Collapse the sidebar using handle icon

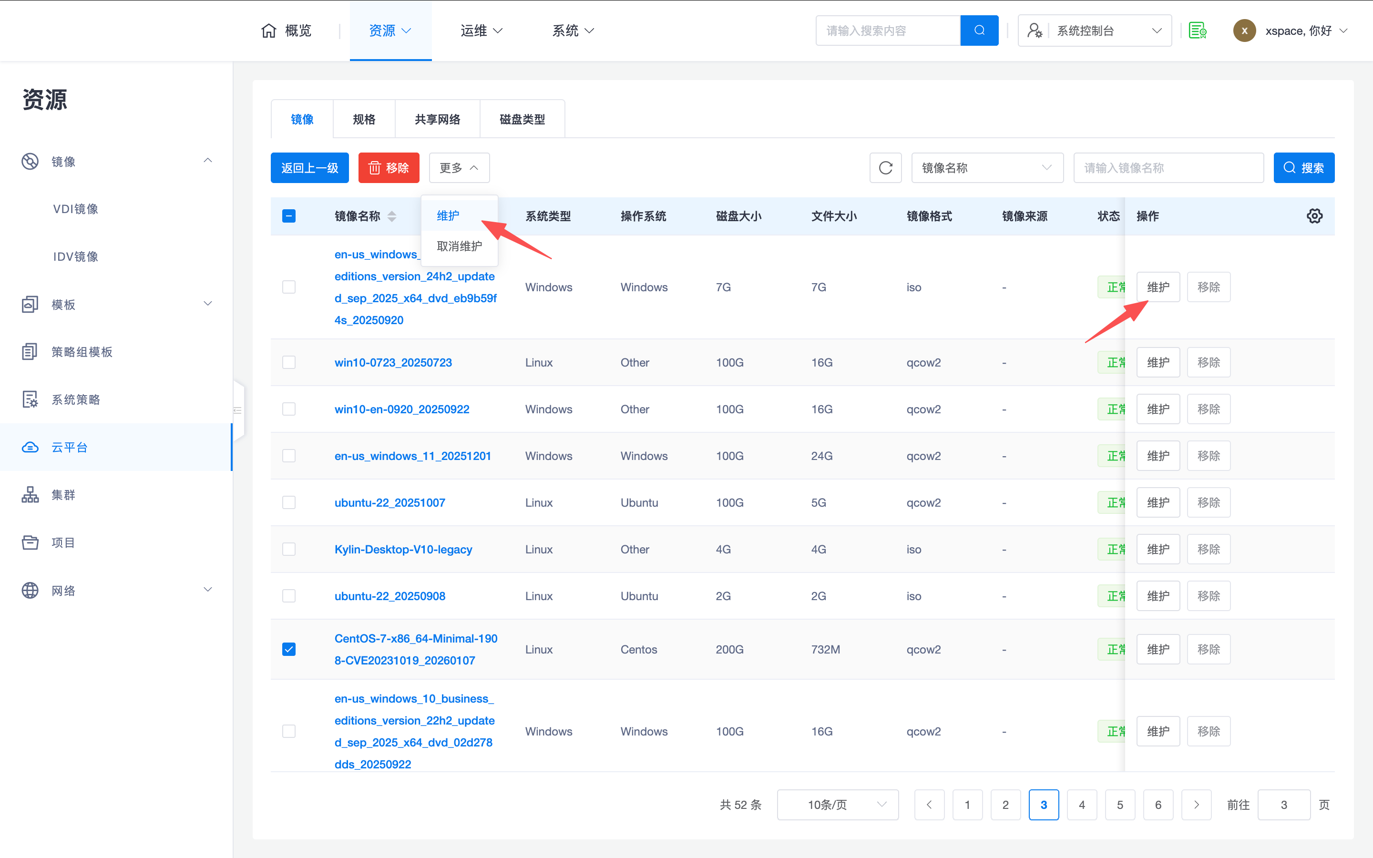[238, 410]
